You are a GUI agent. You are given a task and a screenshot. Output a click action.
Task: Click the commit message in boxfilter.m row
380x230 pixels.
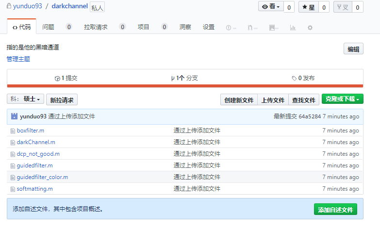pos(197,131)
